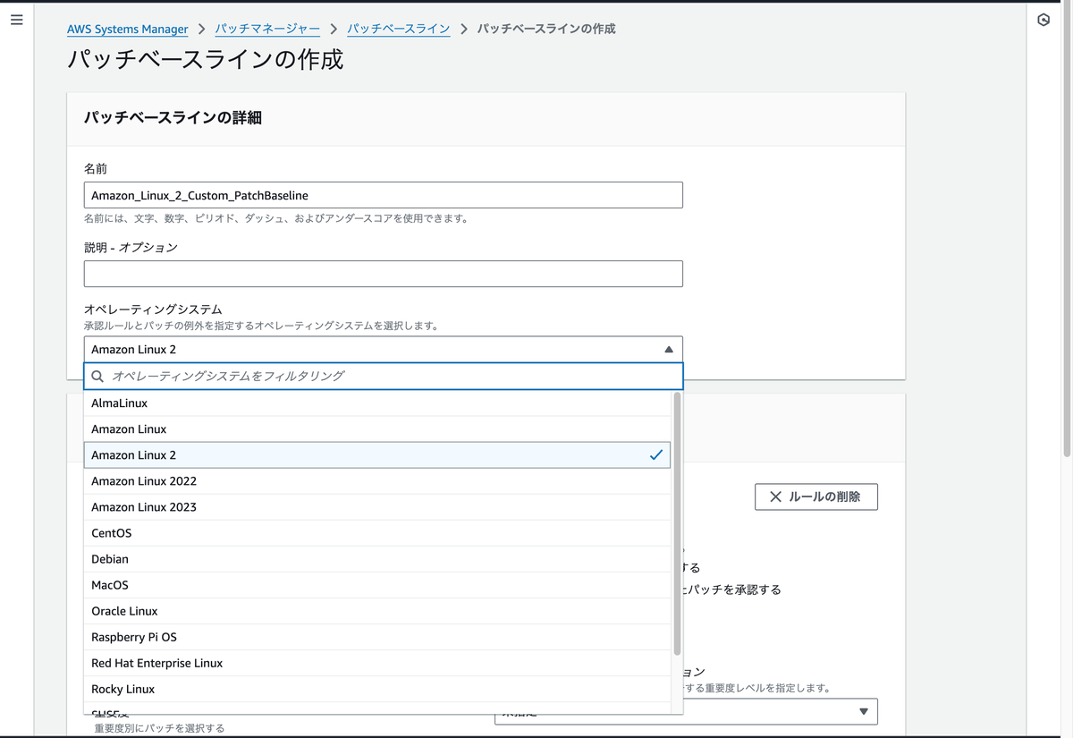Choose Oracle Linux option

point(377,611)
